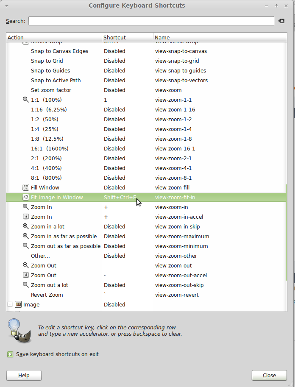295x387 pixels.
Task: Click the Disabled shortcut for 2:1 (200%)
Action: tap(114, 158)
